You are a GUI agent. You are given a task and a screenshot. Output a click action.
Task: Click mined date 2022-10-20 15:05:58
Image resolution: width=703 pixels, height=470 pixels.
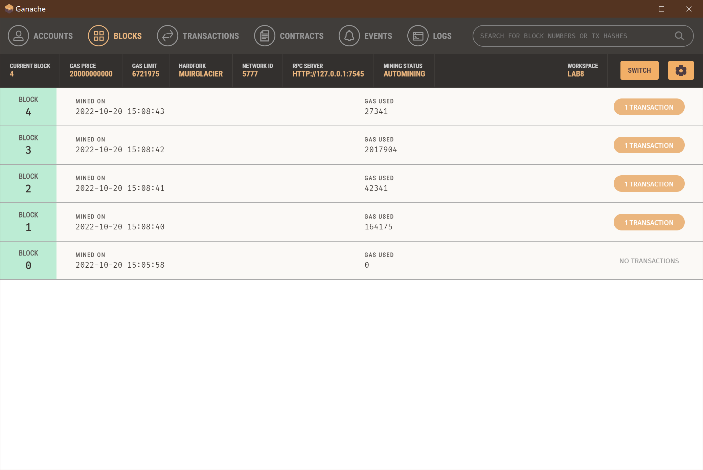tap(120, 265)
